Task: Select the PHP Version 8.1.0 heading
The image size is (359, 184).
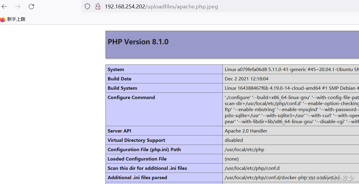Action: click(x=138, y=42)
